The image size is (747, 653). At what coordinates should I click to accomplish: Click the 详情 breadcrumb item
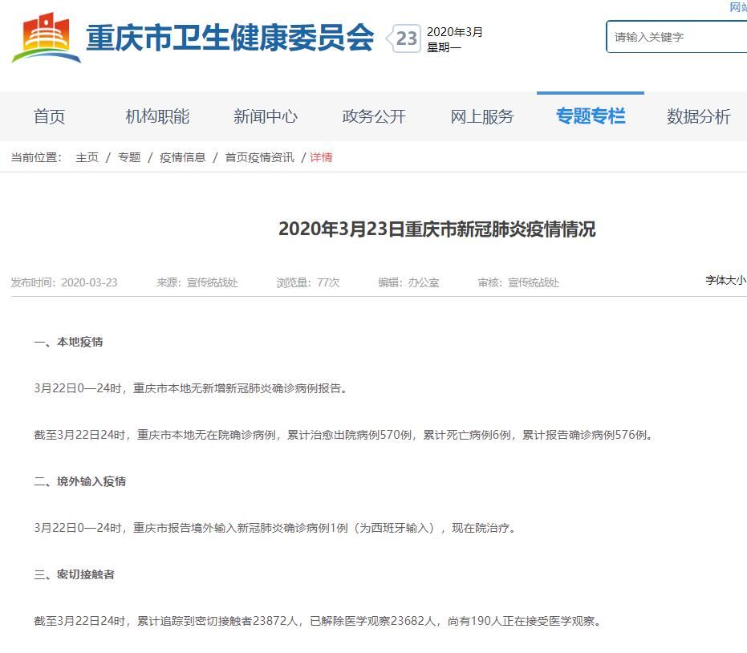[321, 157]
